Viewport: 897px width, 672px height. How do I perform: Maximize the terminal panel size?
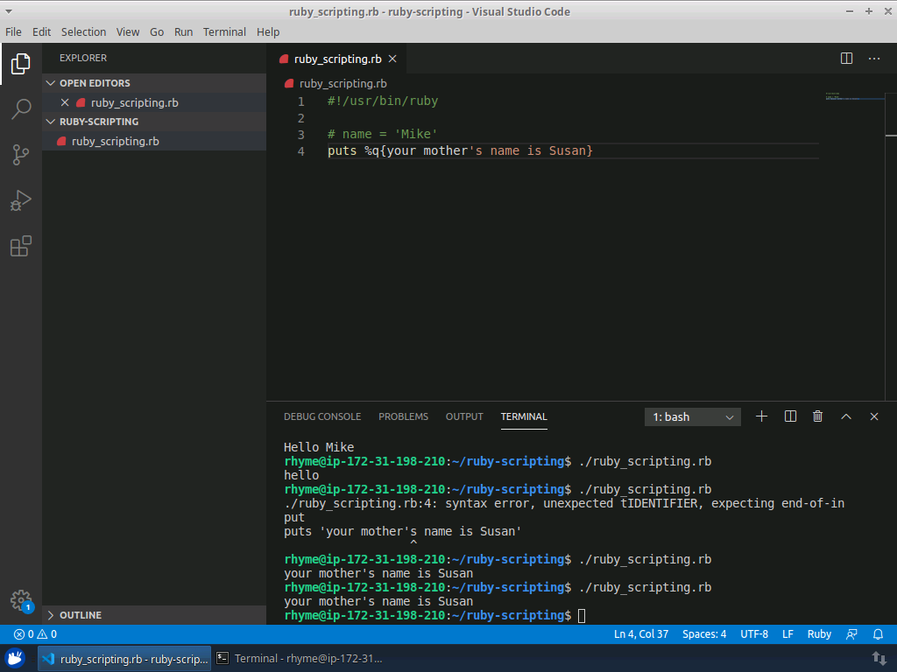pyautogui.click(x=846, y=416)
